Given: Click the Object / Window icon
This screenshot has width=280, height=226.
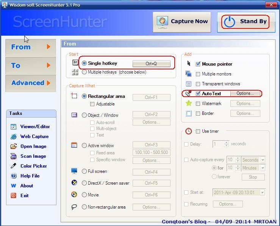Looking at the screenshot, I should [74, 115].
